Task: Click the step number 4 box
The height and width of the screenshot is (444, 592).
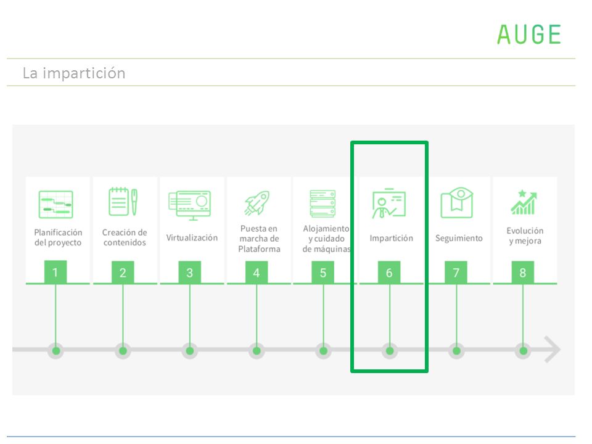Action: pyautogui.click(x=257, y=272)
